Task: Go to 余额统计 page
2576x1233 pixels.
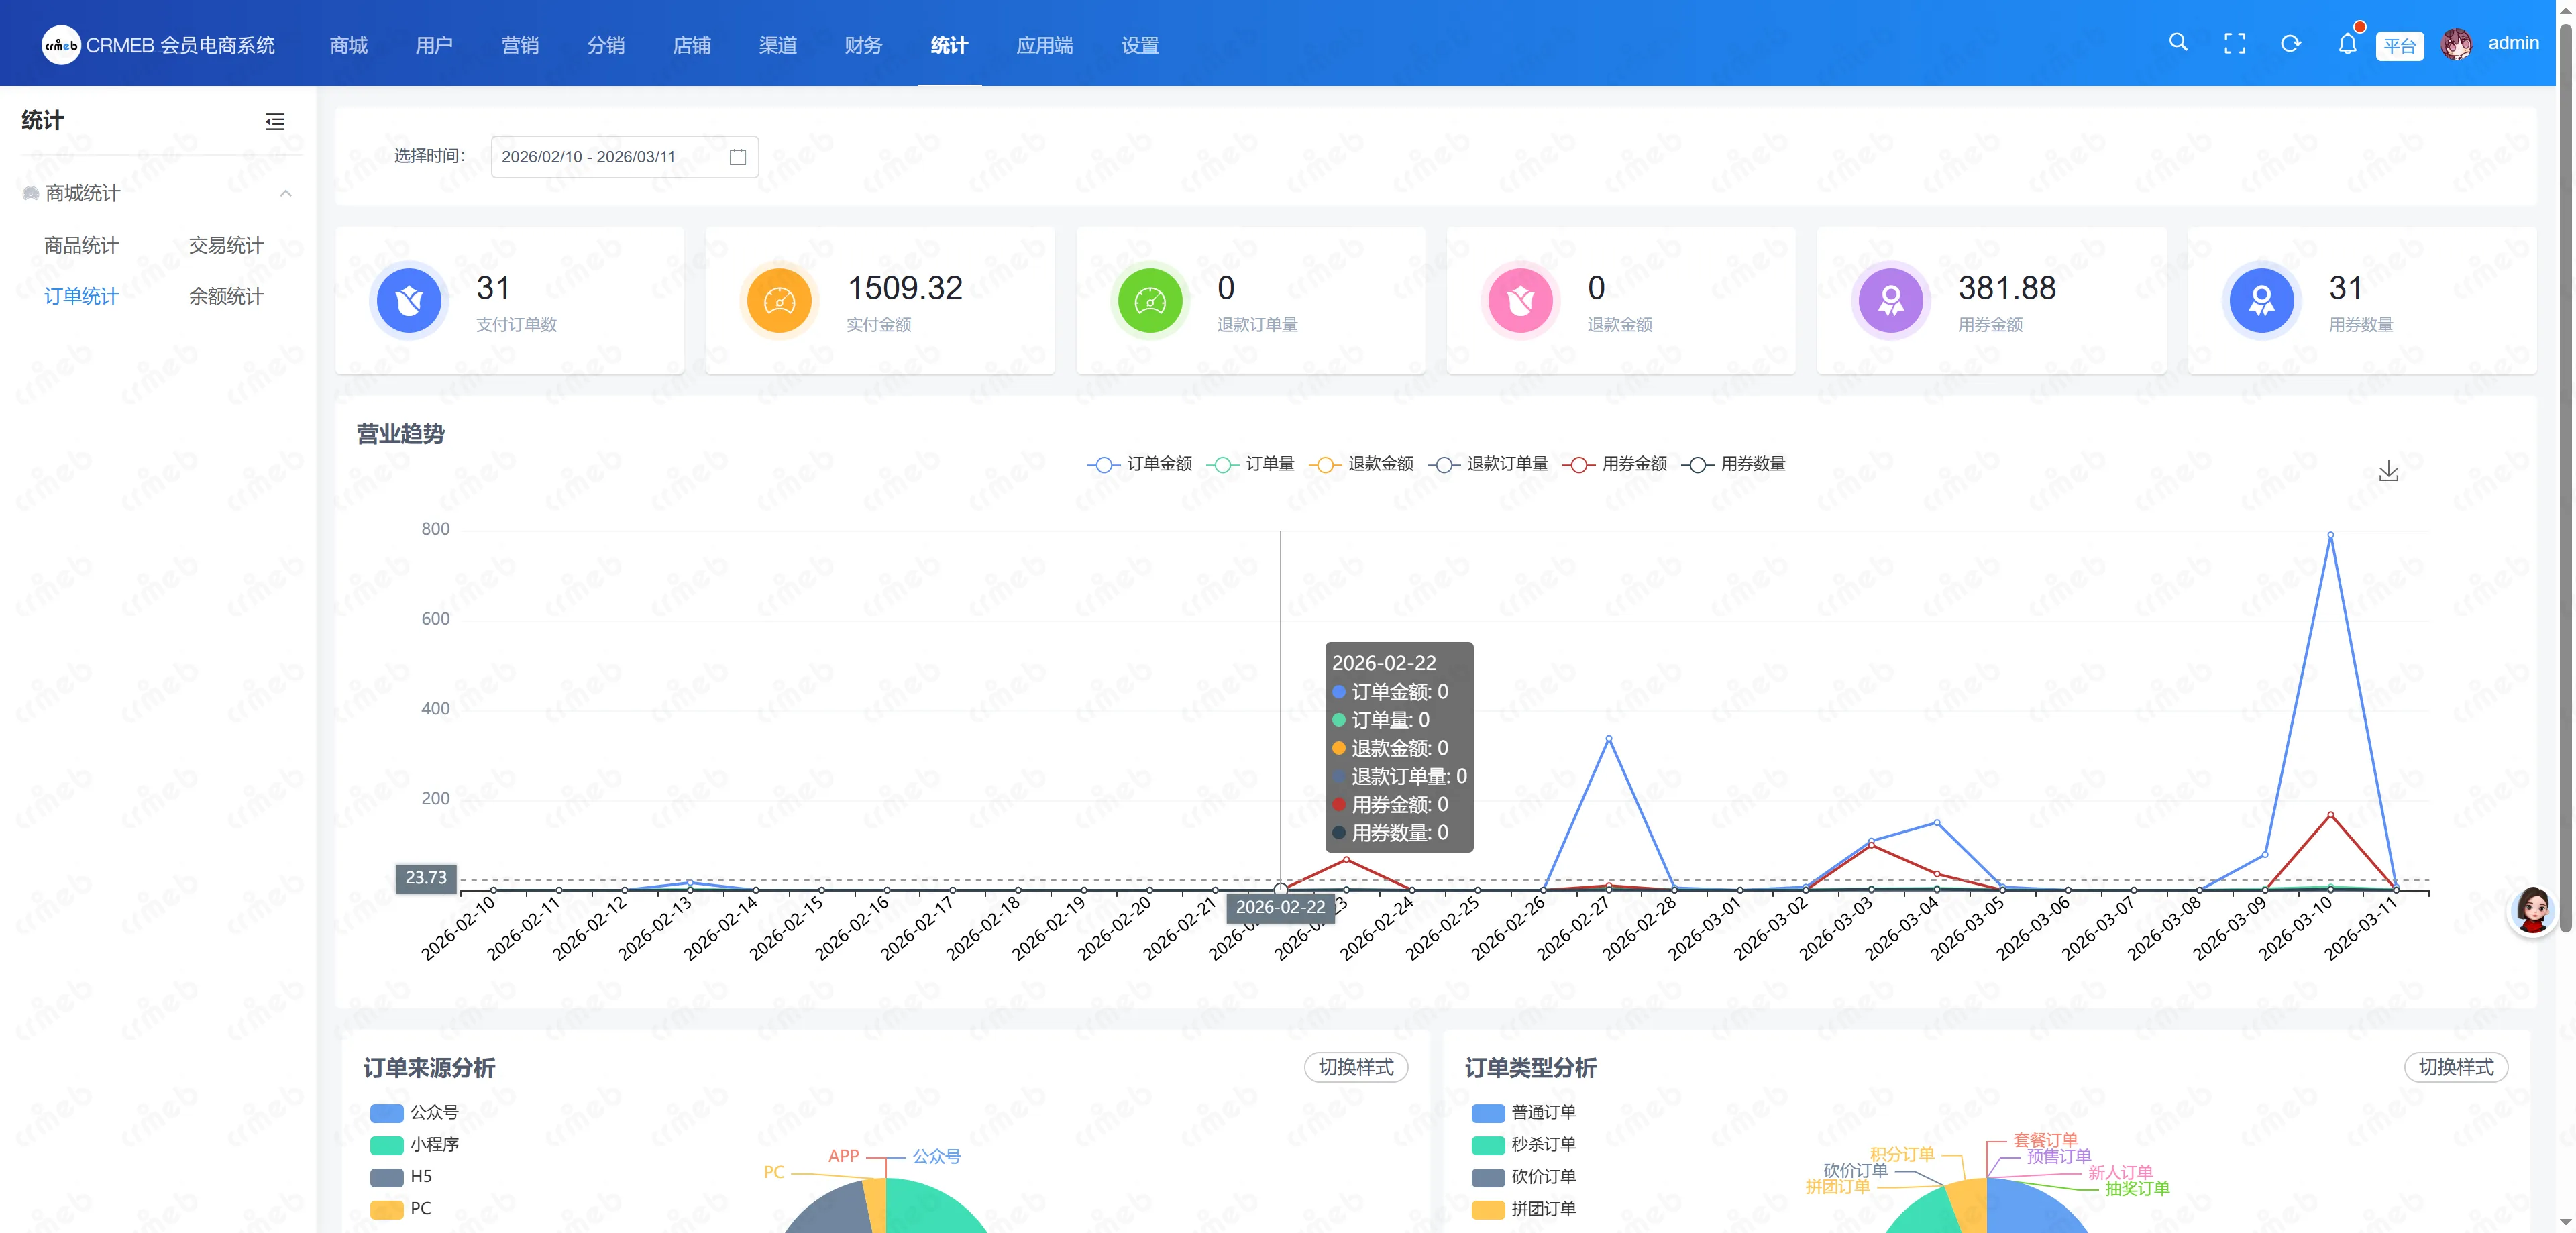Action: 226,297
